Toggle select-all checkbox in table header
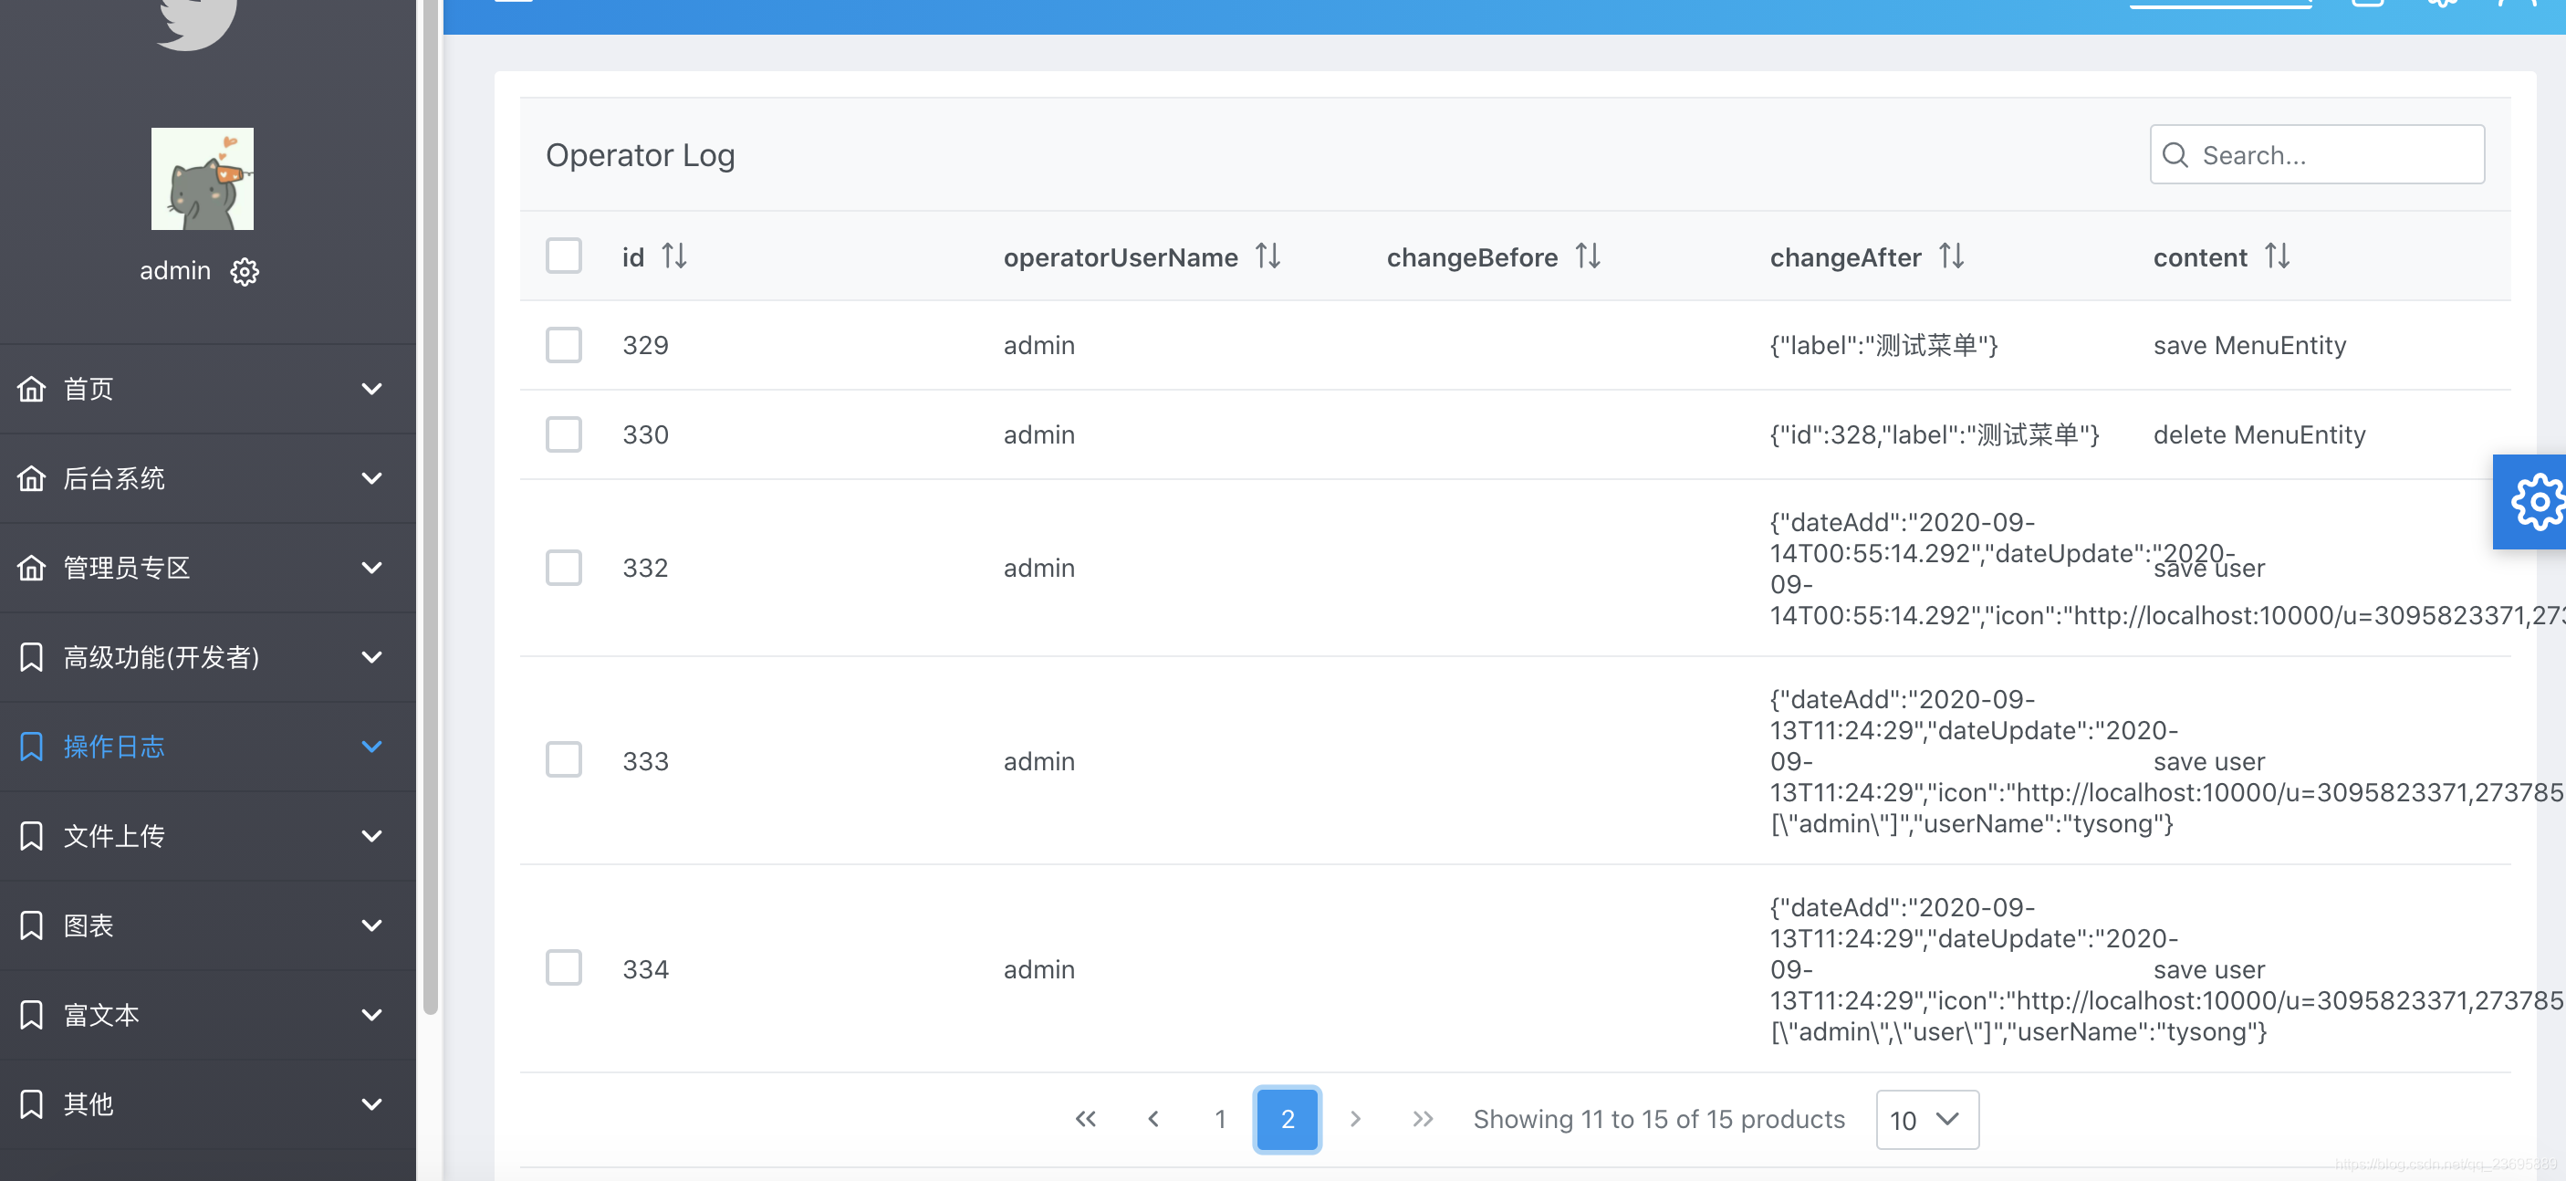The height and width of the screenshot is (1181, 2566). point(564,256)
